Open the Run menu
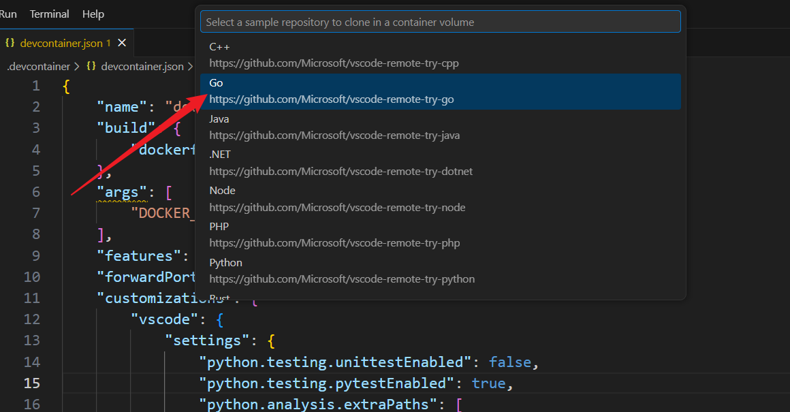This screenshot has height=412, width=790. pyautogui.click(x=8, y=14)
